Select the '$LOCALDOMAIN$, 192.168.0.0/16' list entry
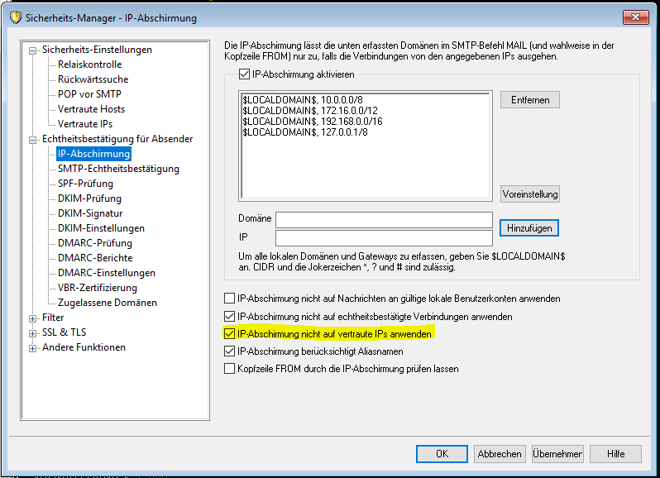 coord(304,120)
